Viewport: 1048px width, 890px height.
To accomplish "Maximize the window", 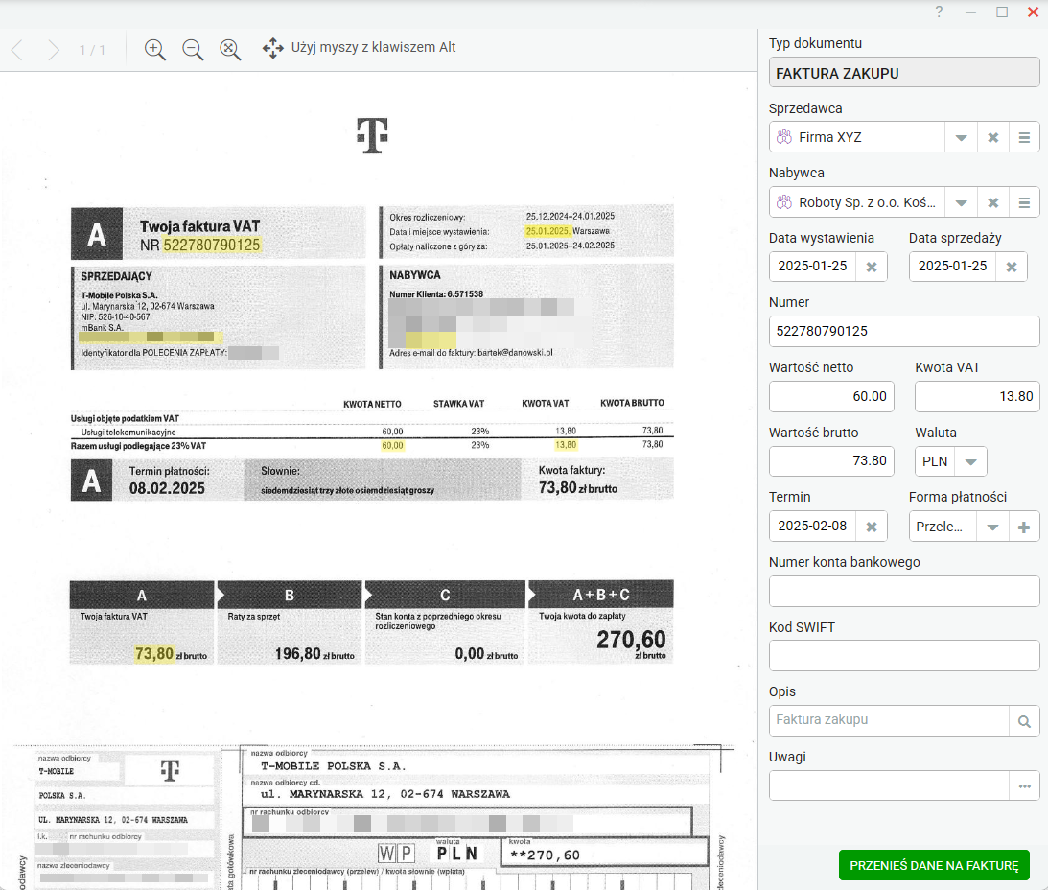I will [x=1002, y=12].
